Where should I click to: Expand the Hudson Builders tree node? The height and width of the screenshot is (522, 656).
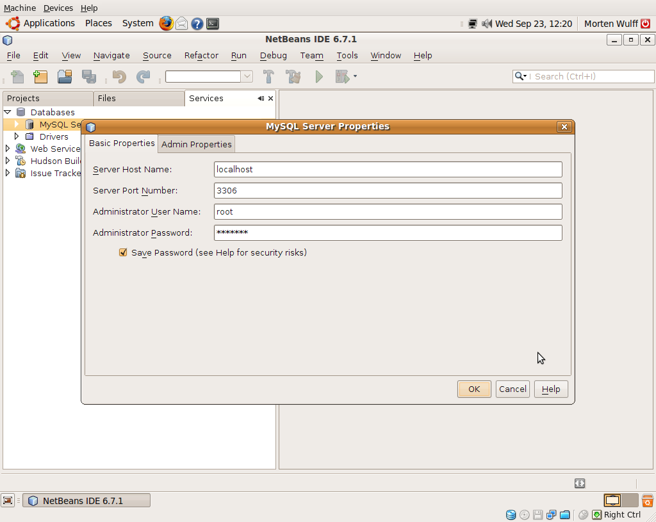point(7,161)
